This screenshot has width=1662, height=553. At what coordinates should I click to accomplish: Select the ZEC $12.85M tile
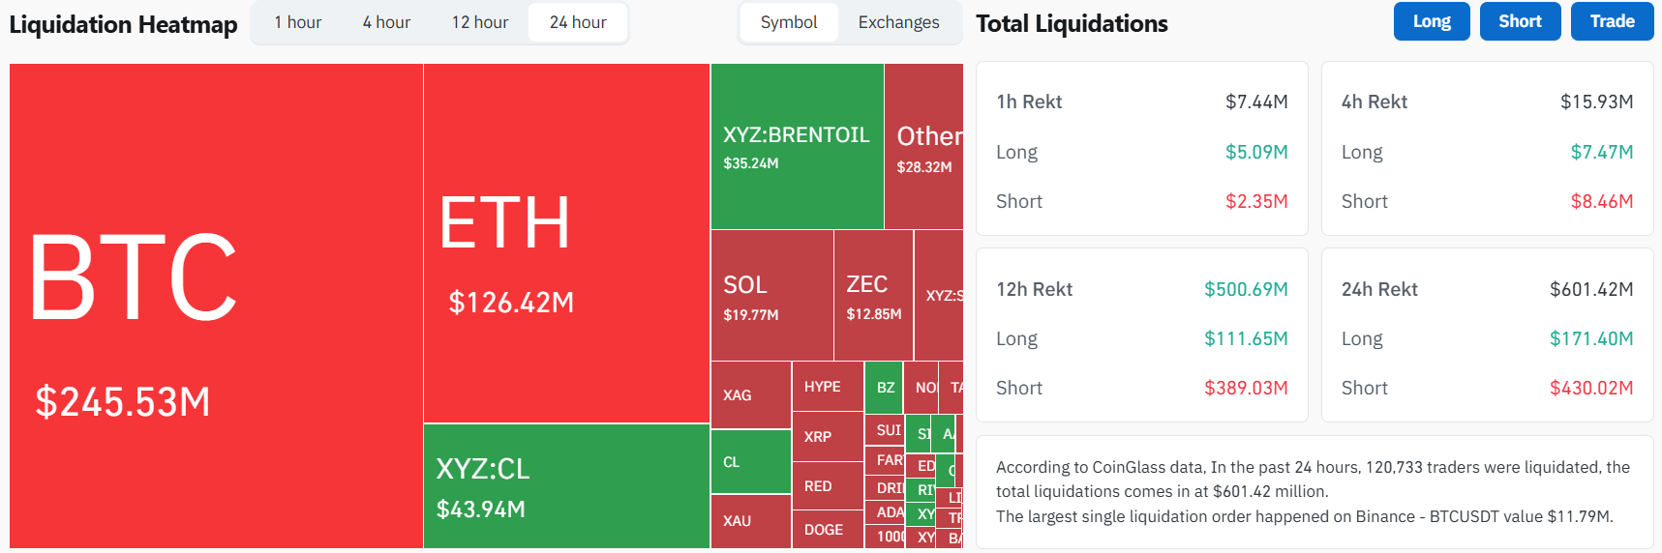[x=873, y=296]
